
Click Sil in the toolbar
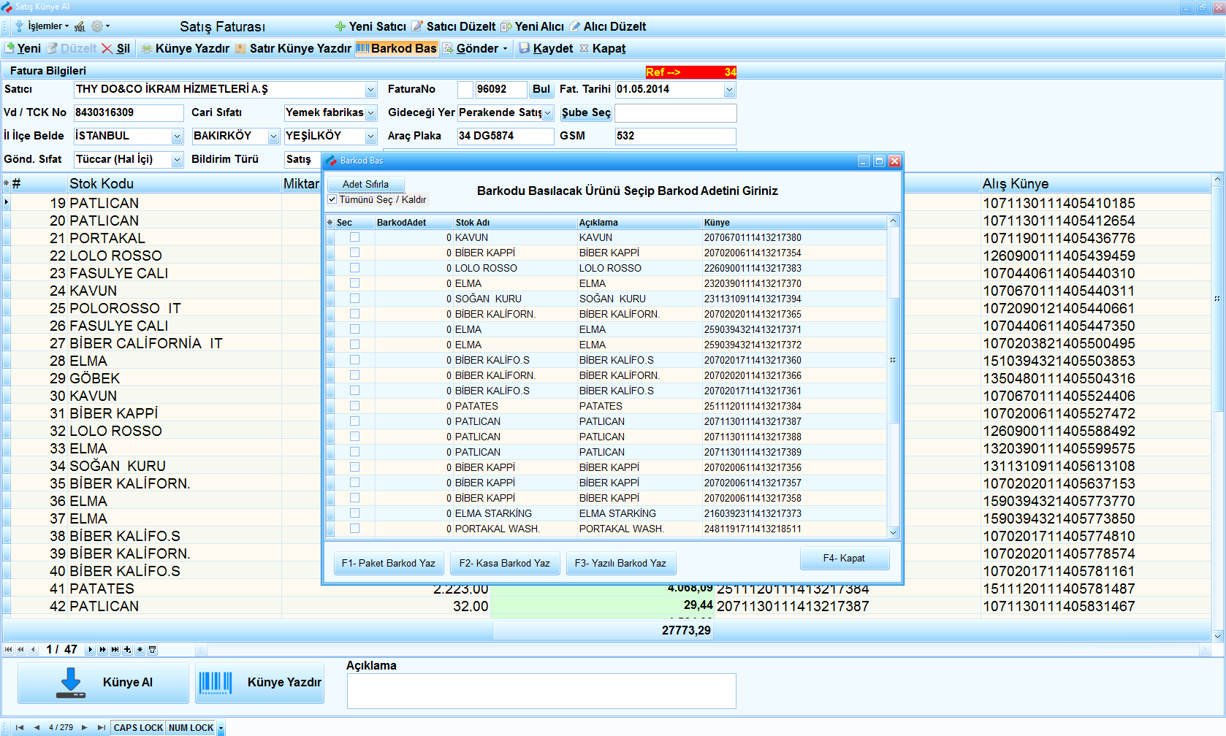click(x=116, y=48)
